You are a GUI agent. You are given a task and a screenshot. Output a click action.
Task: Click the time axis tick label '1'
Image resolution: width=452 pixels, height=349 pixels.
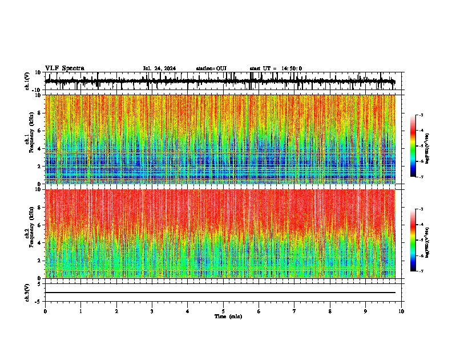coord(80,311)
